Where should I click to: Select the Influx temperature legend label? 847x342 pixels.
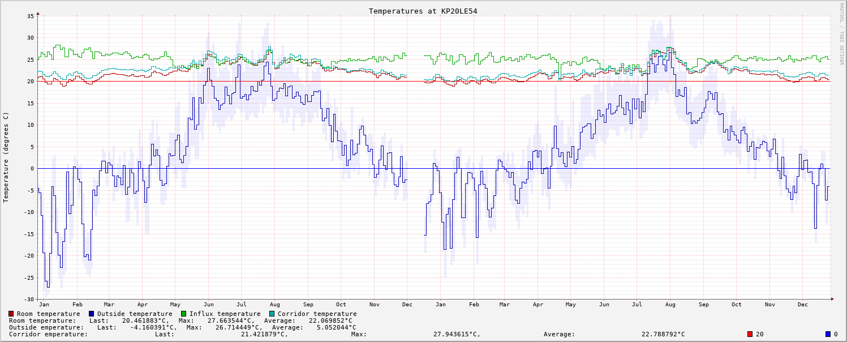[x=225, y=314]
